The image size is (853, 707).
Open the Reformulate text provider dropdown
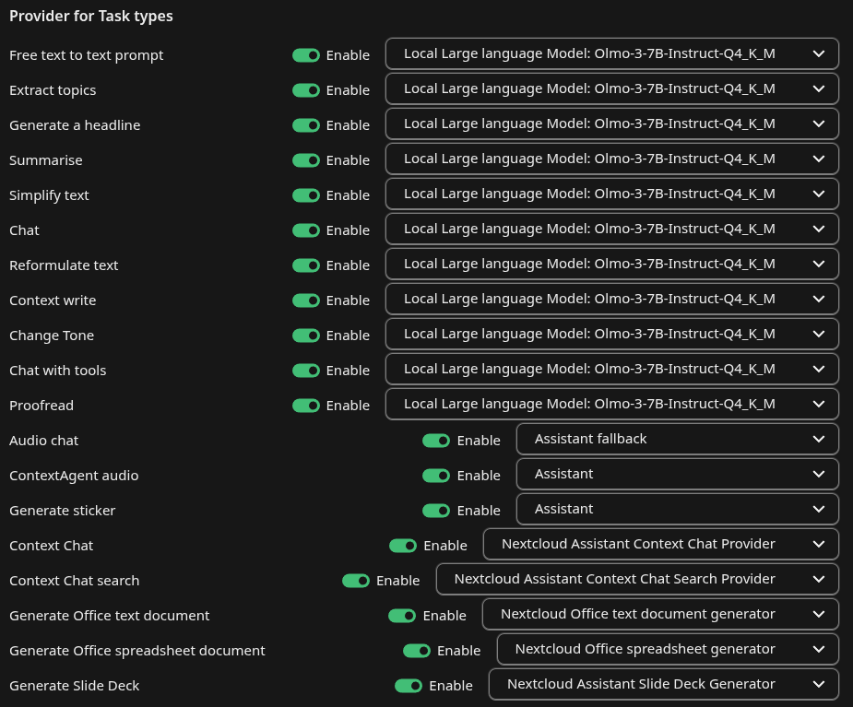tap(611, 264)
